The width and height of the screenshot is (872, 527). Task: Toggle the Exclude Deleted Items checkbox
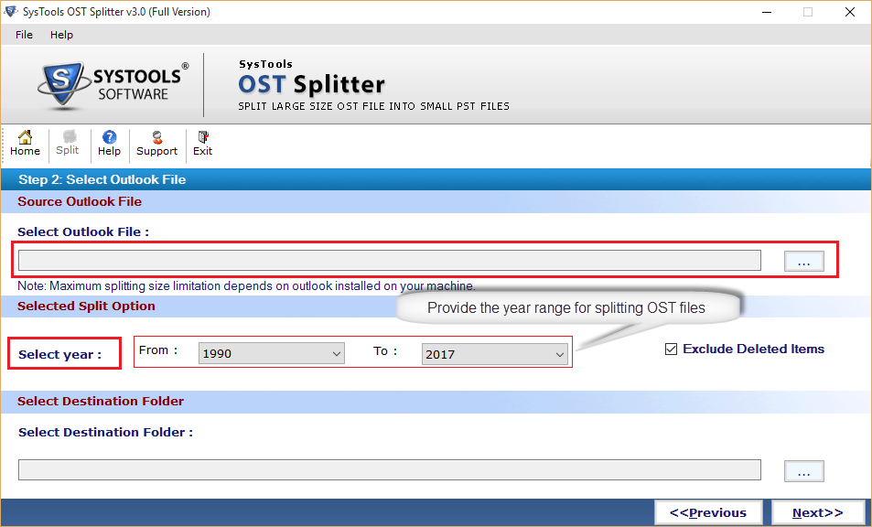pos(672,350)
